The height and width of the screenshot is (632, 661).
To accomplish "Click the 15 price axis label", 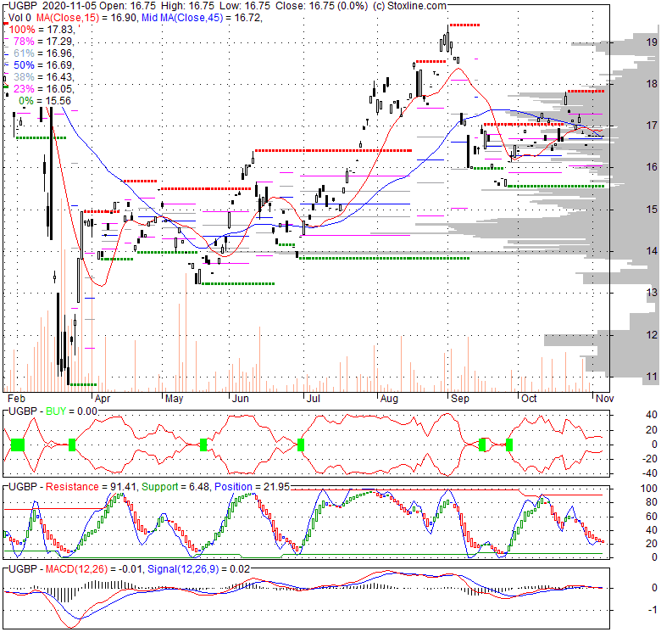I will tap(652, 209).
